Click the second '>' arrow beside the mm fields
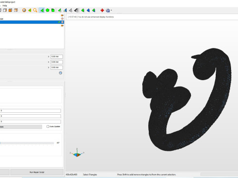 49,62
